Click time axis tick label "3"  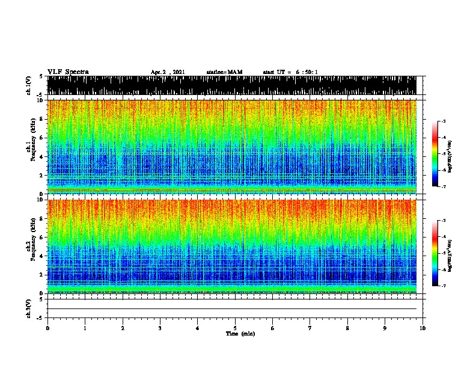[x=160, y=328]
